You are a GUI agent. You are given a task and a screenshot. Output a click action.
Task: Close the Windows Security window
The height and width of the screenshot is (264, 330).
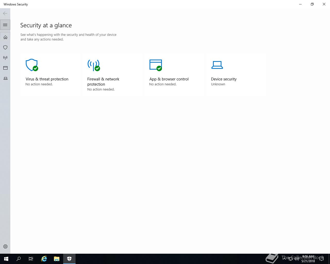click(x=324, y=4)
